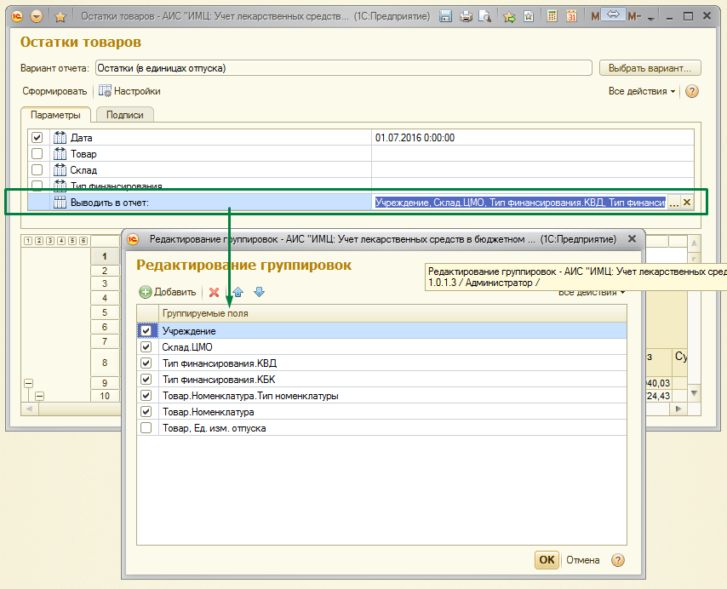Click the save icon in the title bar
The image size is (727, 589).
click(x=445, y=16)
